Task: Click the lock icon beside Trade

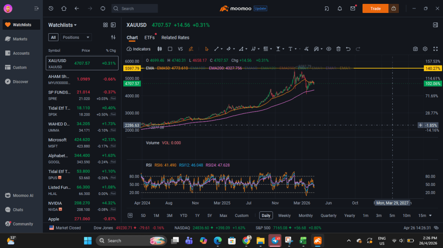Action: 394,9
